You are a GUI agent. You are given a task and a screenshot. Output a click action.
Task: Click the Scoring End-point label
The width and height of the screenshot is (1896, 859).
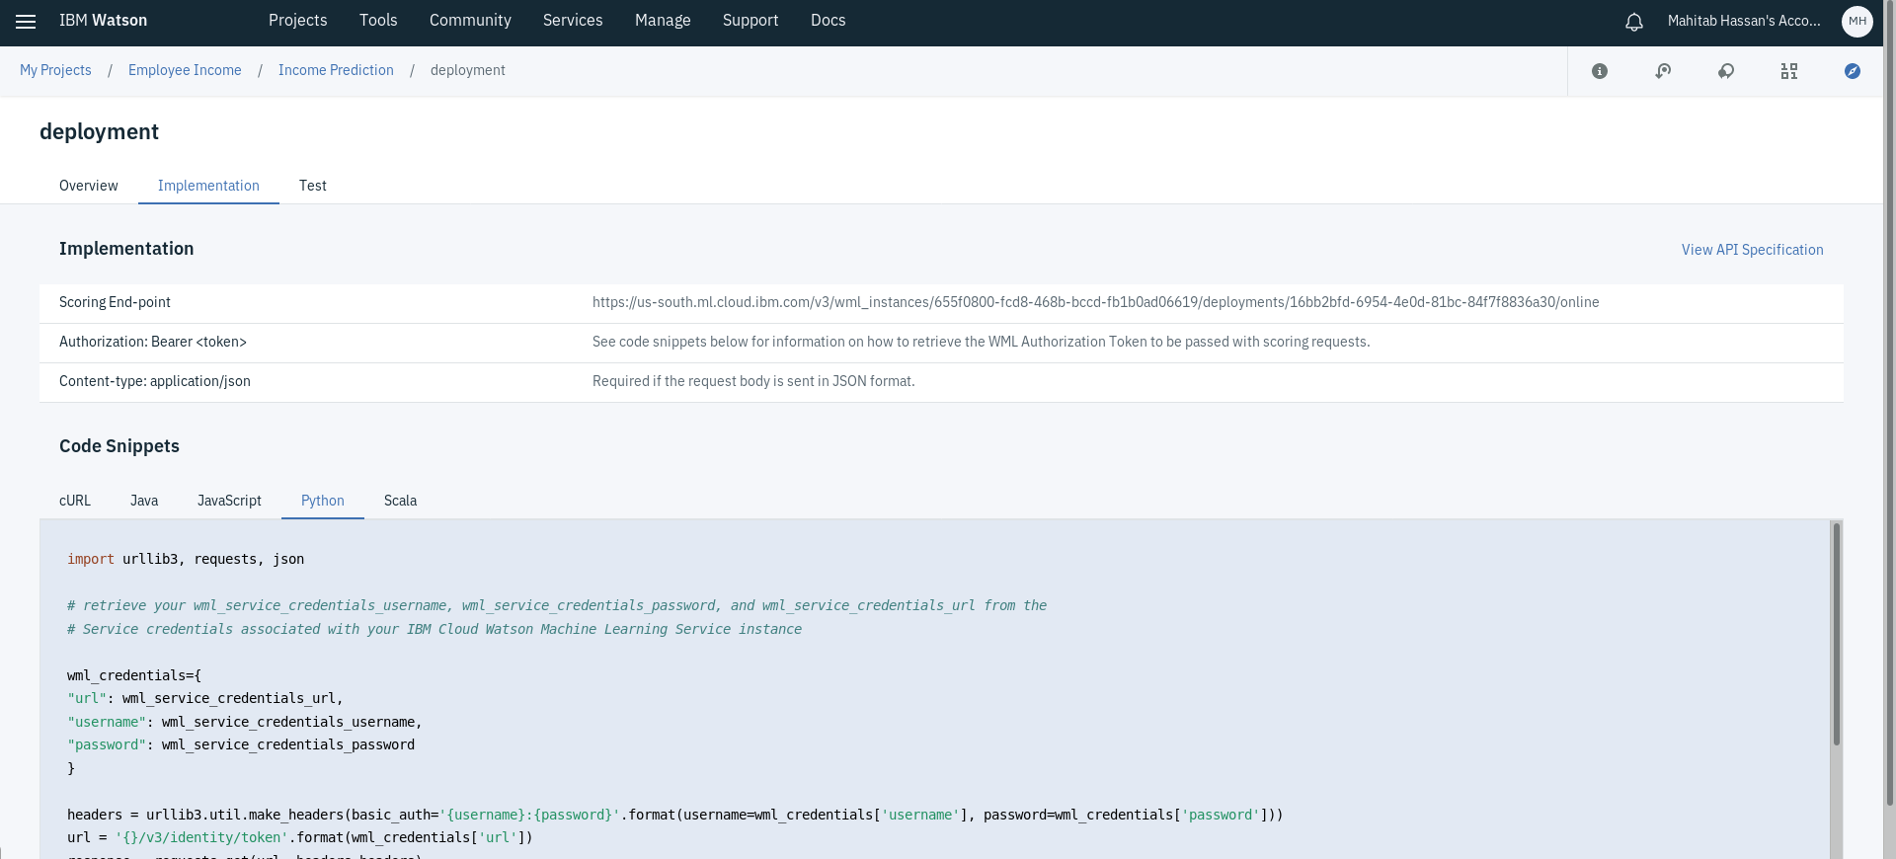(x=115, y=302)
